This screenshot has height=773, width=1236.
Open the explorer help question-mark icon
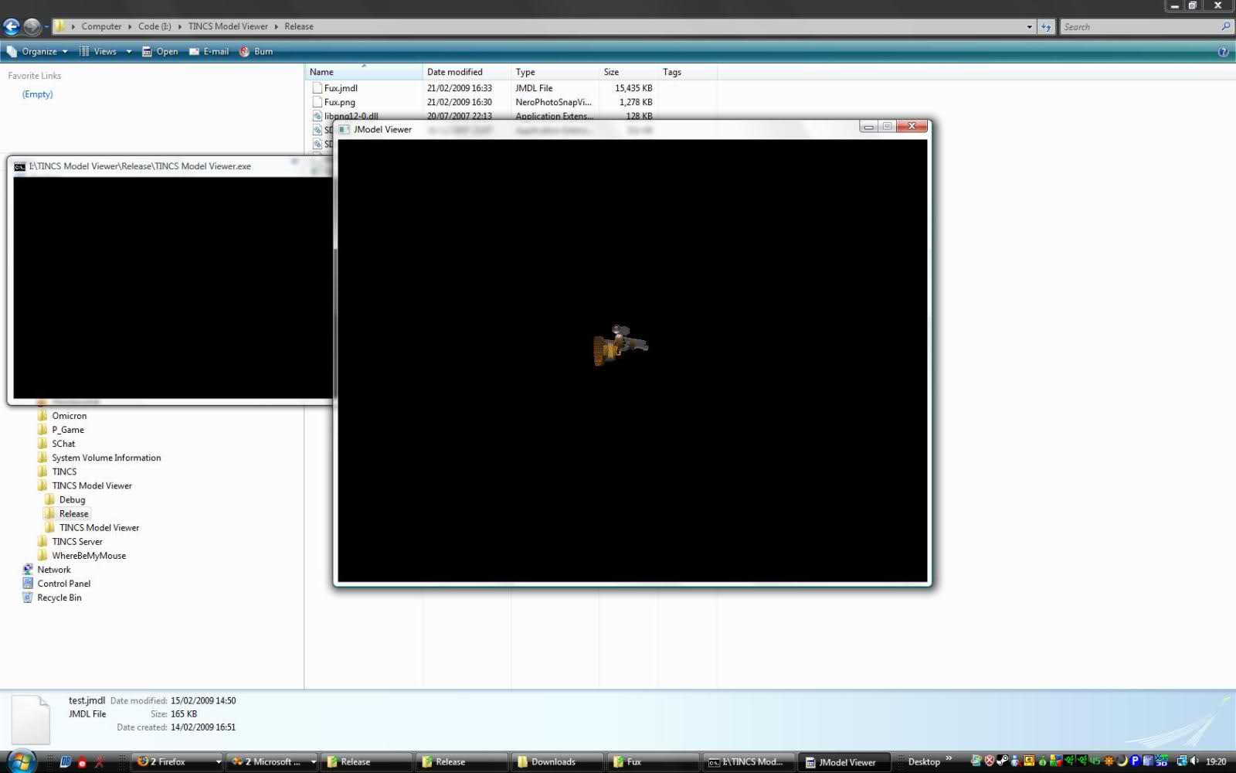tap(1223, 52)
